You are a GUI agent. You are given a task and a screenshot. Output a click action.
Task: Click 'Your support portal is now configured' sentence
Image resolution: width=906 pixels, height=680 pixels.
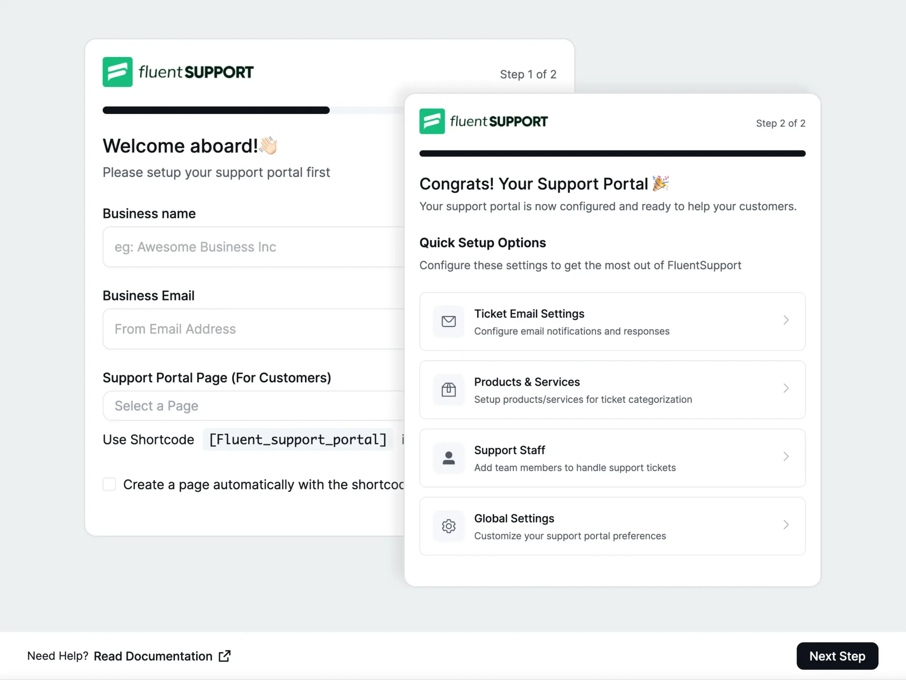click(x=608, y=206)
